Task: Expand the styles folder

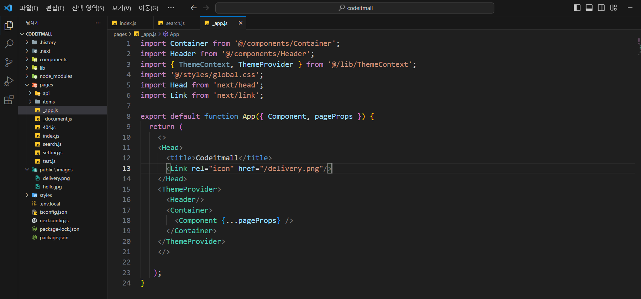Action: 63,195
